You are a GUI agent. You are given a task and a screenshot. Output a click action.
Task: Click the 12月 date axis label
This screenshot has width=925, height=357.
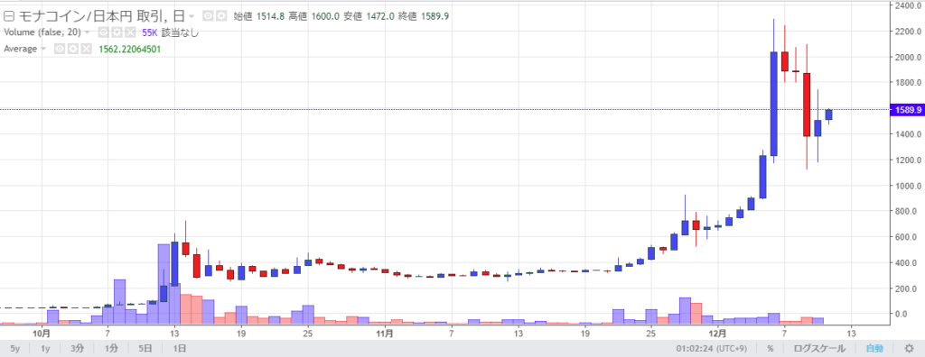[x=718, y=334]
